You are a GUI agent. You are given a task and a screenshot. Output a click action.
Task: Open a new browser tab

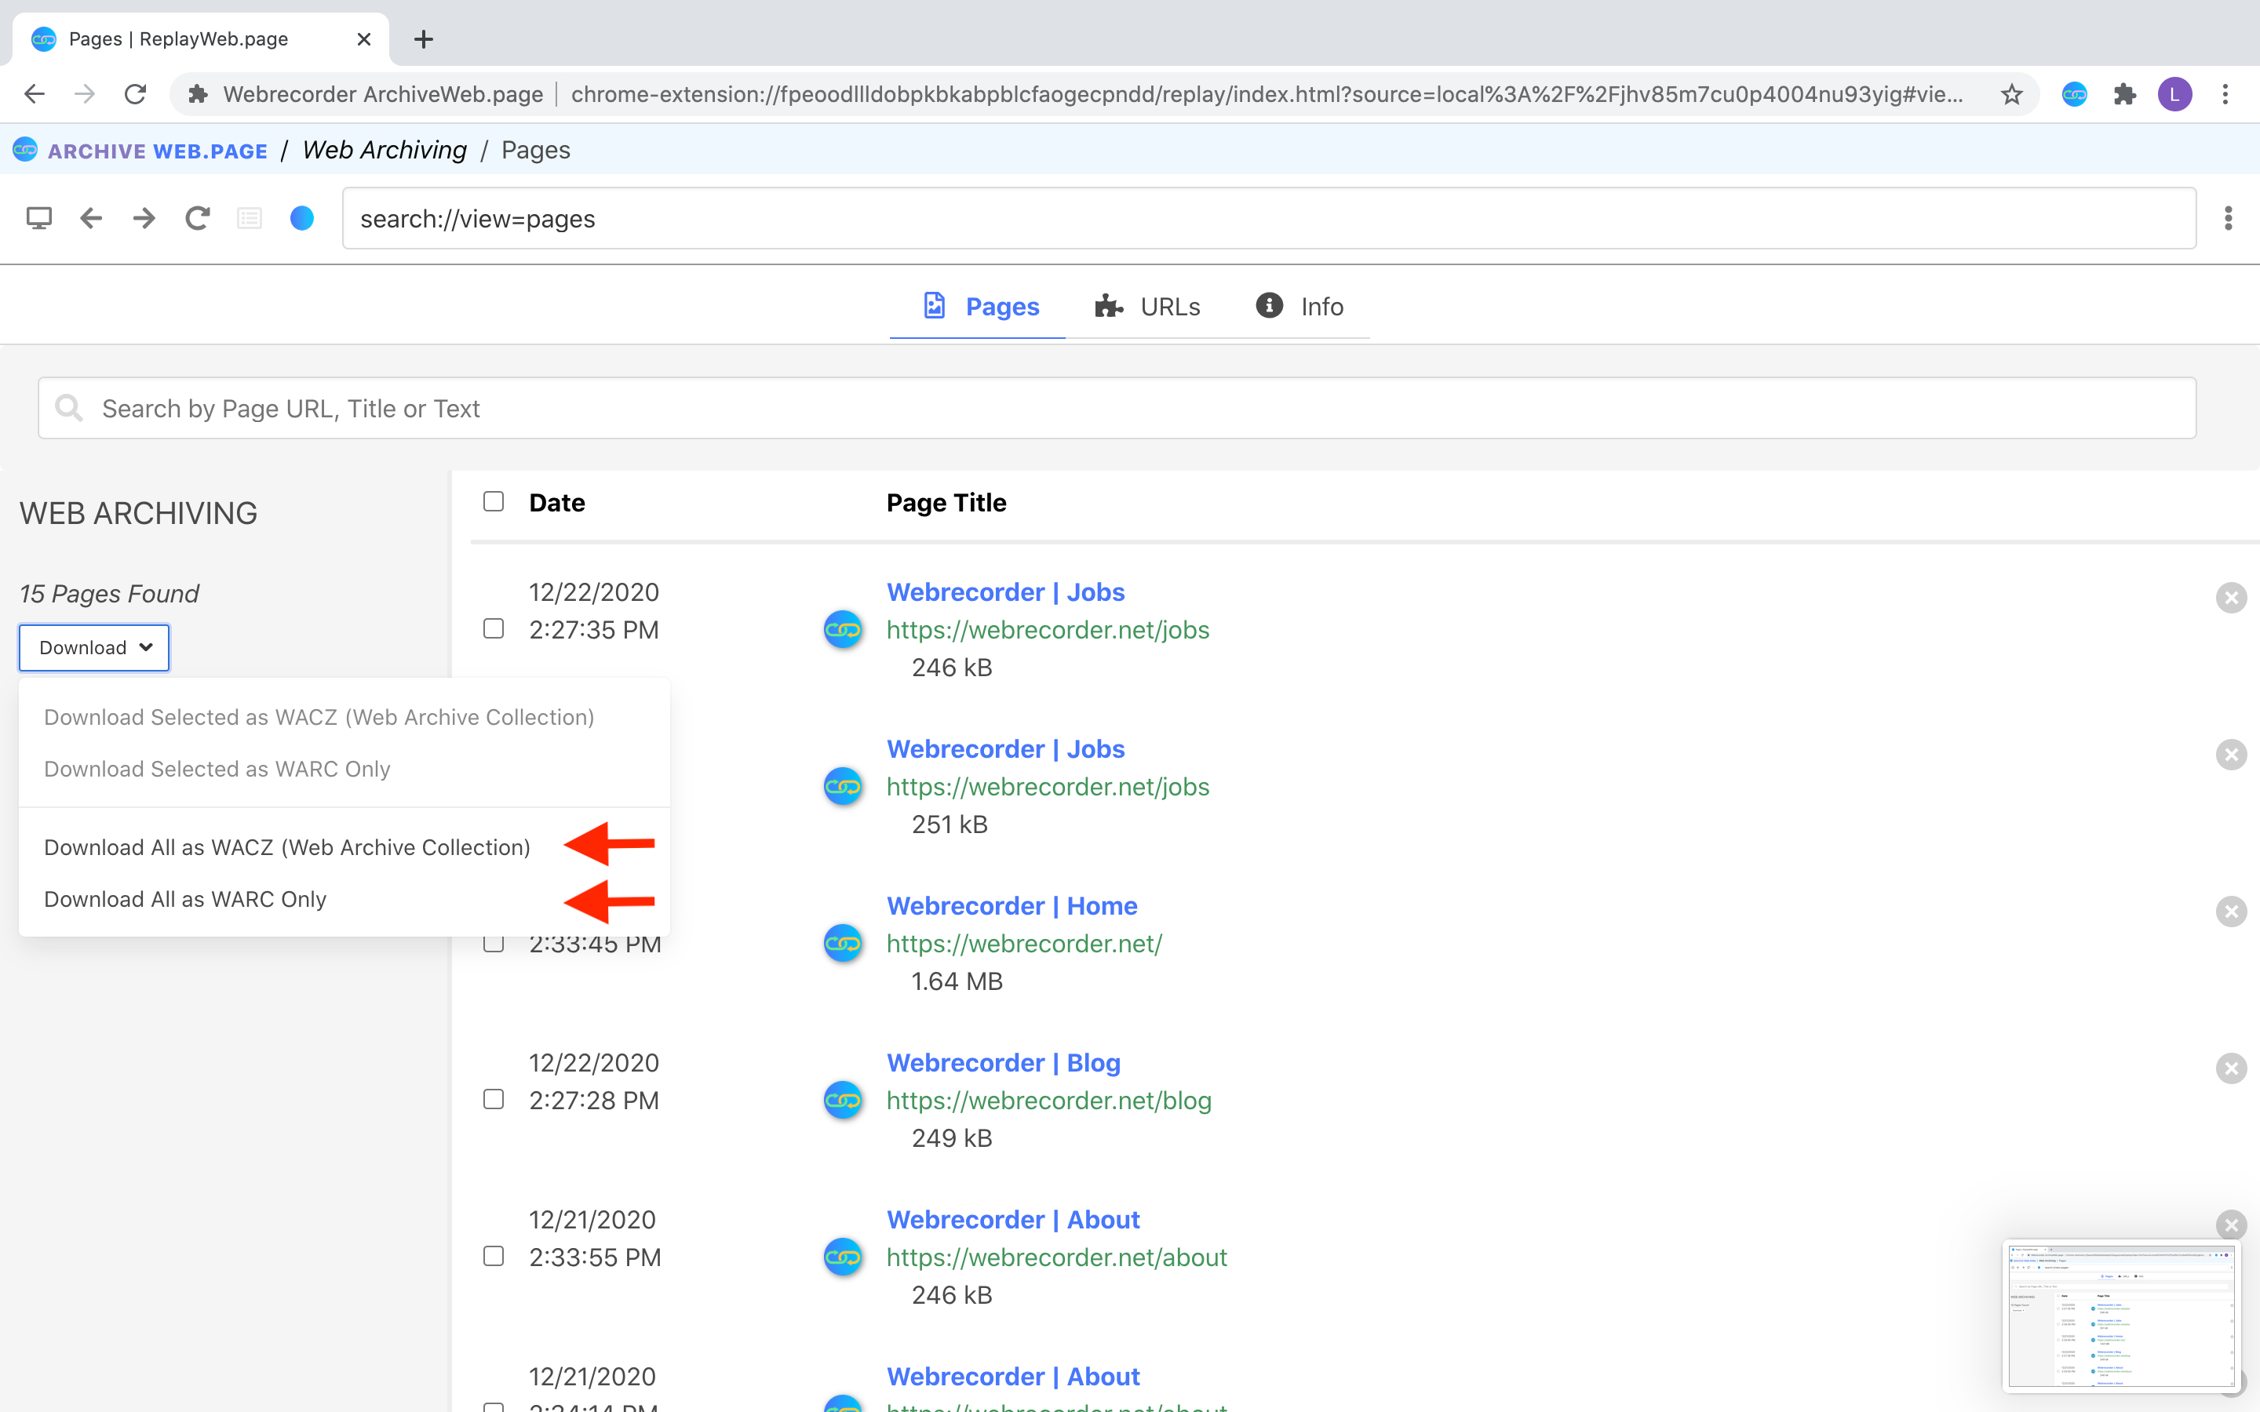tap(423, 39)
